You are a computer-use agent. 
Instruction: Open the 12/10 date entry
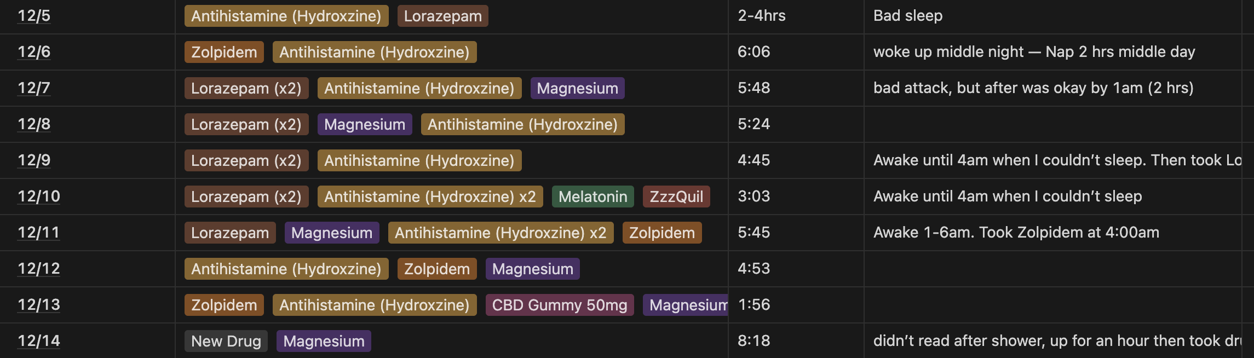click(39, 197)
